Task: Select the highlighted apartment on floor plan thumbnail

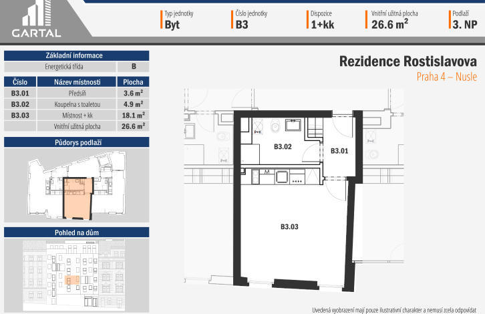Action: 77,197
